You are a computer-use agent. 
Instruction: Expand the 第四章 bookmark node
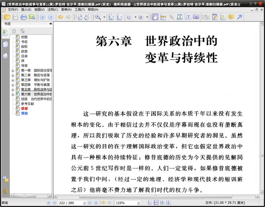(13, 85)
